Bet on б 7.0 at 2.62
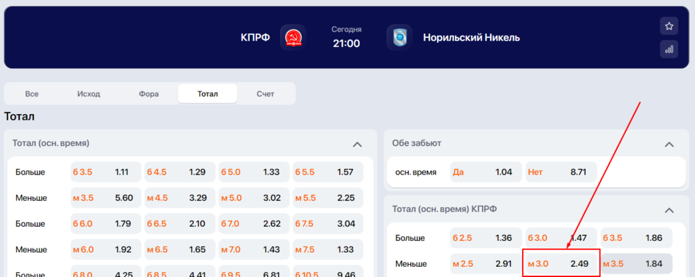 pyautogui.click(x=254, y=224)
